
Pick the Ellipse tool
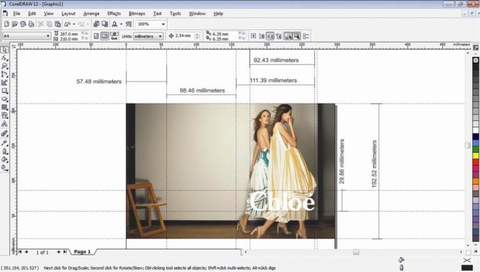click(4, 99)
